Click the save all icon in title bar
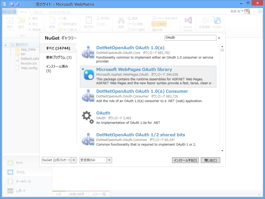This screenshot has height=199, width=265. click(18, 4)
